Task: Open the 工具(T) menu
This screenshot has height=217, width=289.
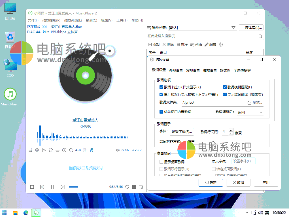Action: pyautogui.click(x=122, y=20)
